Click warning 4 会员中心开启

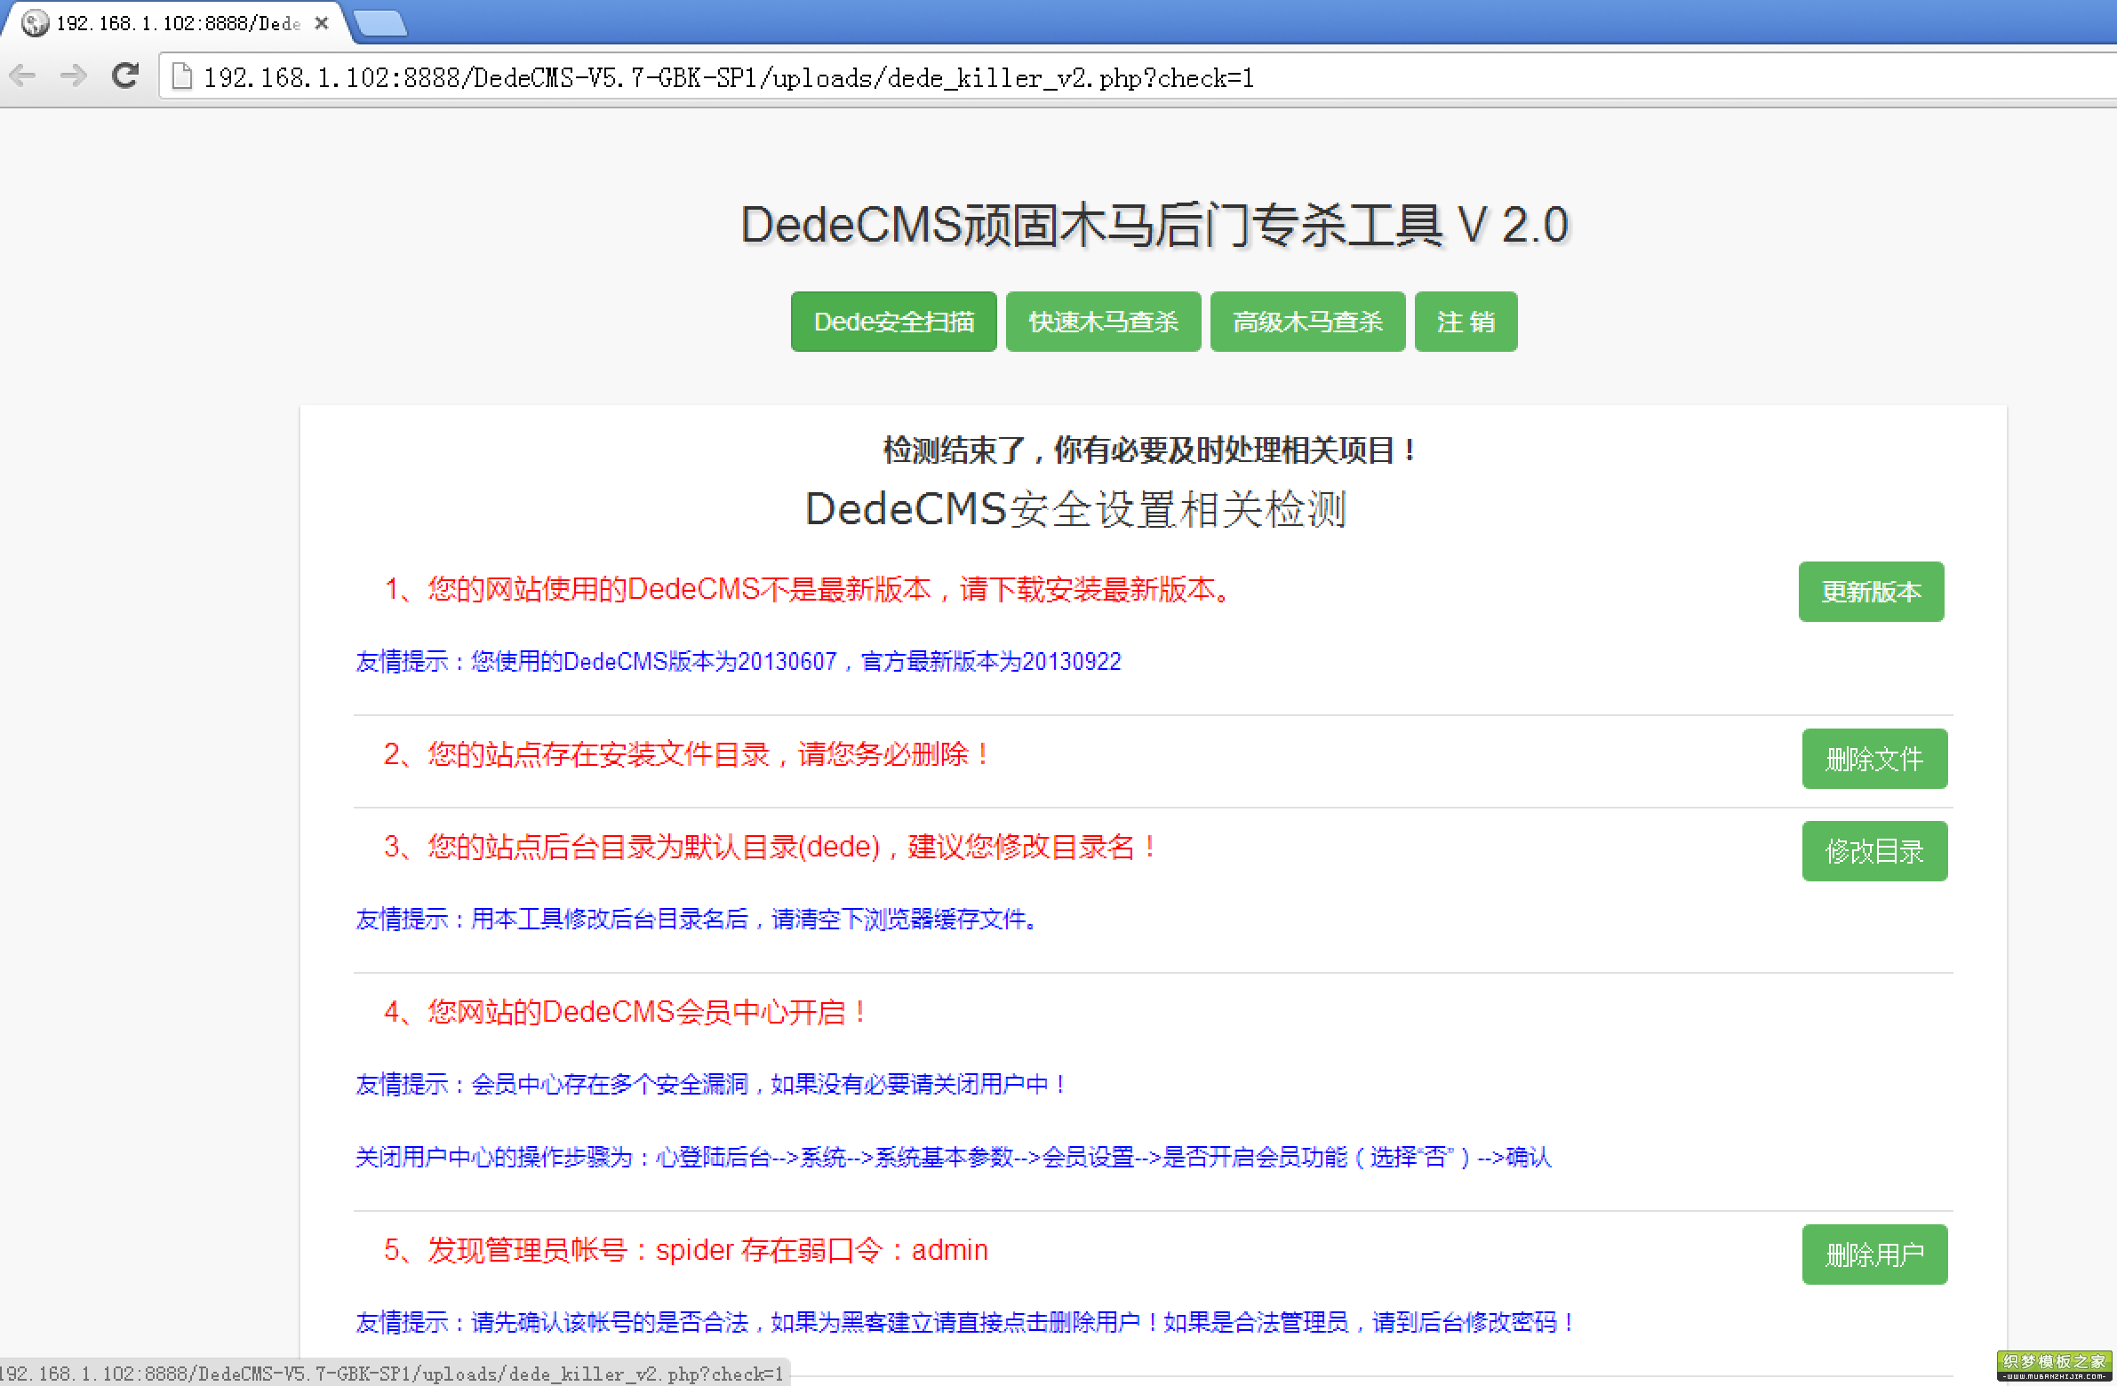coord(627,1013)
